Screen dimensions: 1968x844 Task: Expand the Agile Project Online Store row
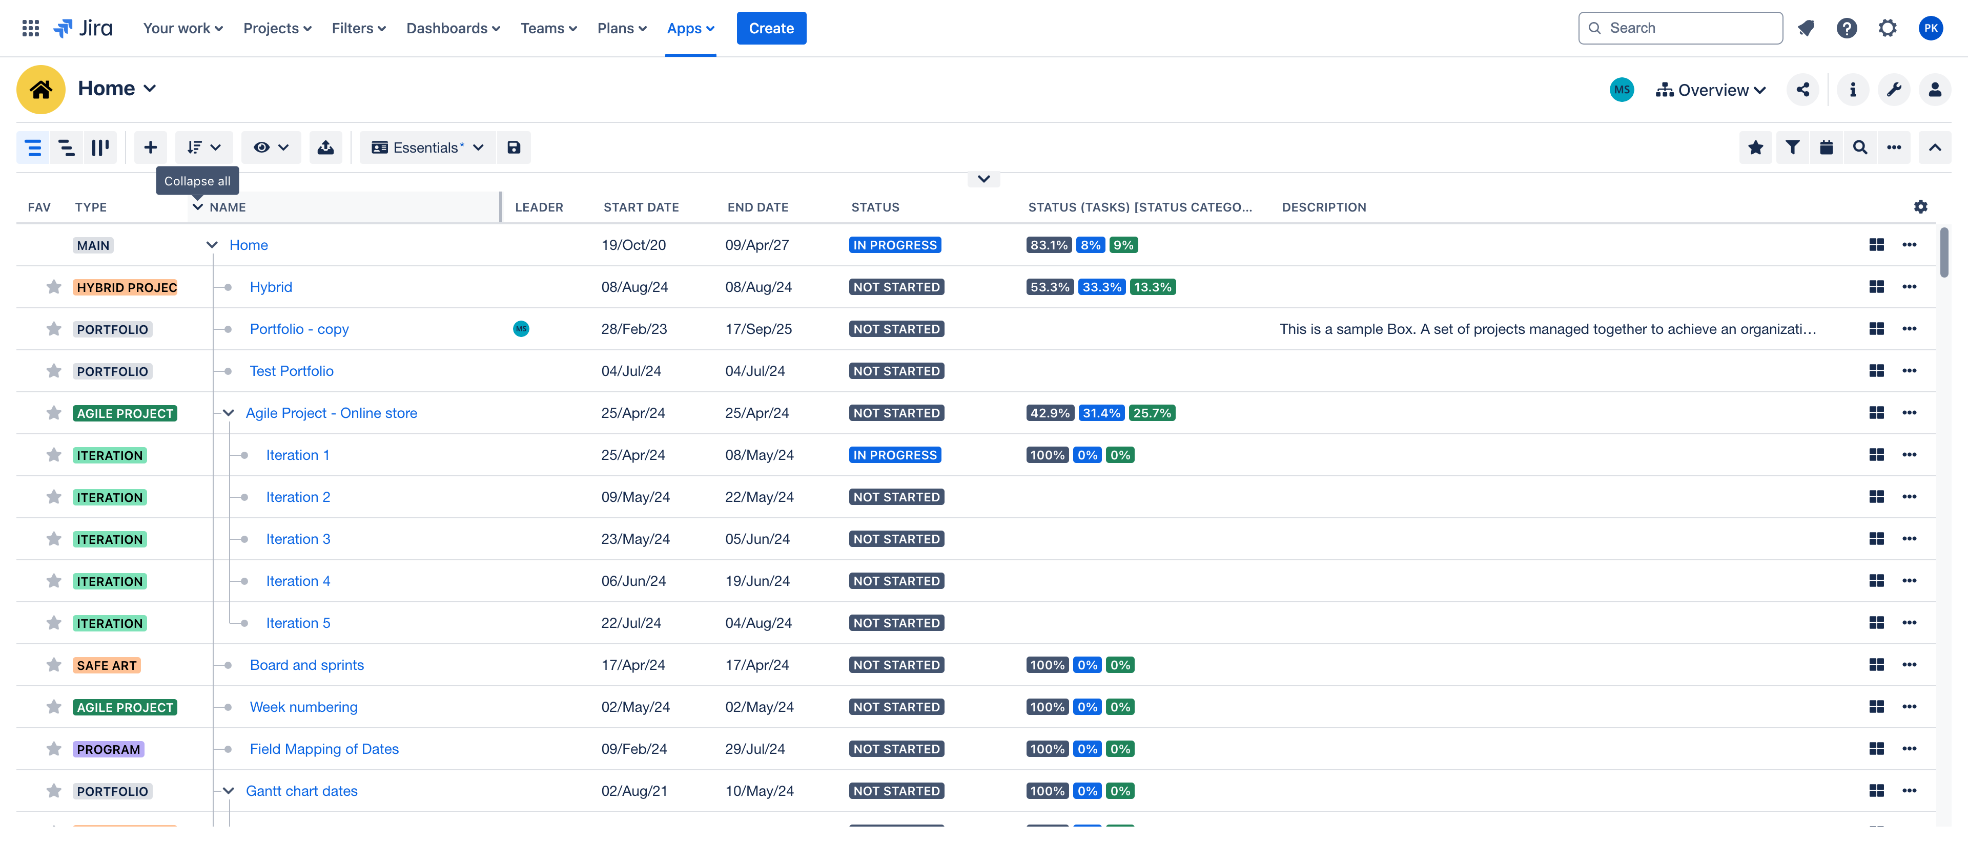tap(227, 411)
